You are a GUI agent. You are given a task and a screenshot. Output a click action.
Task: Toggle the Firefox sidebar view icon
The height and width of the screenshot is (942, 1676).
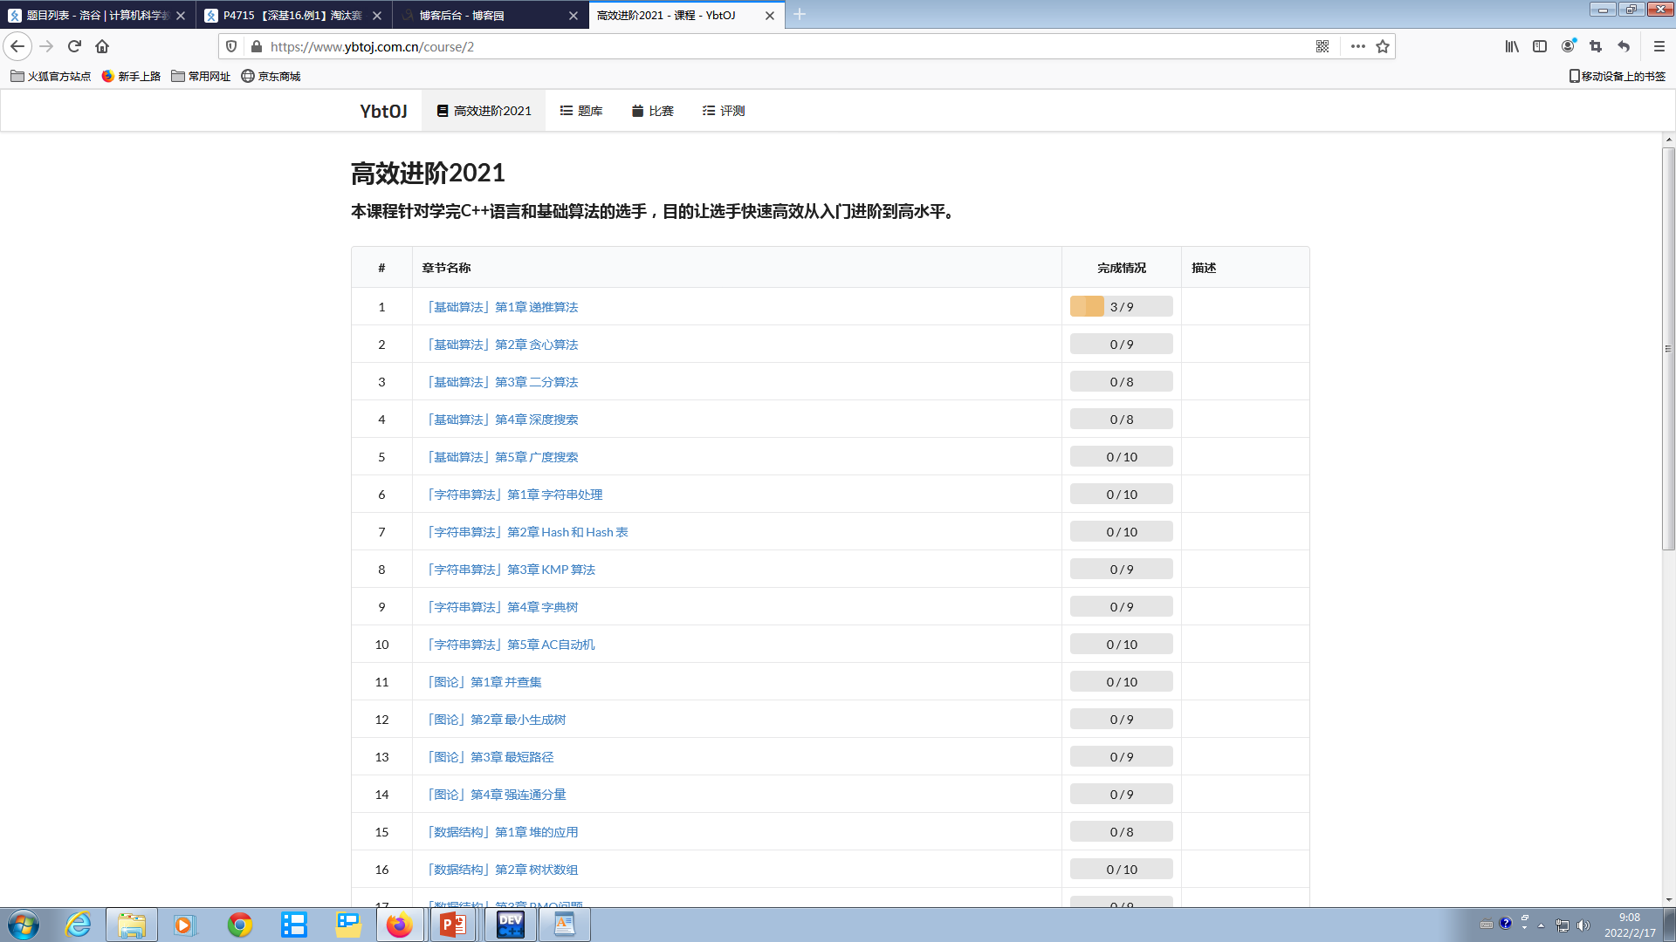pyautogui.click(x=1540, y=46)
